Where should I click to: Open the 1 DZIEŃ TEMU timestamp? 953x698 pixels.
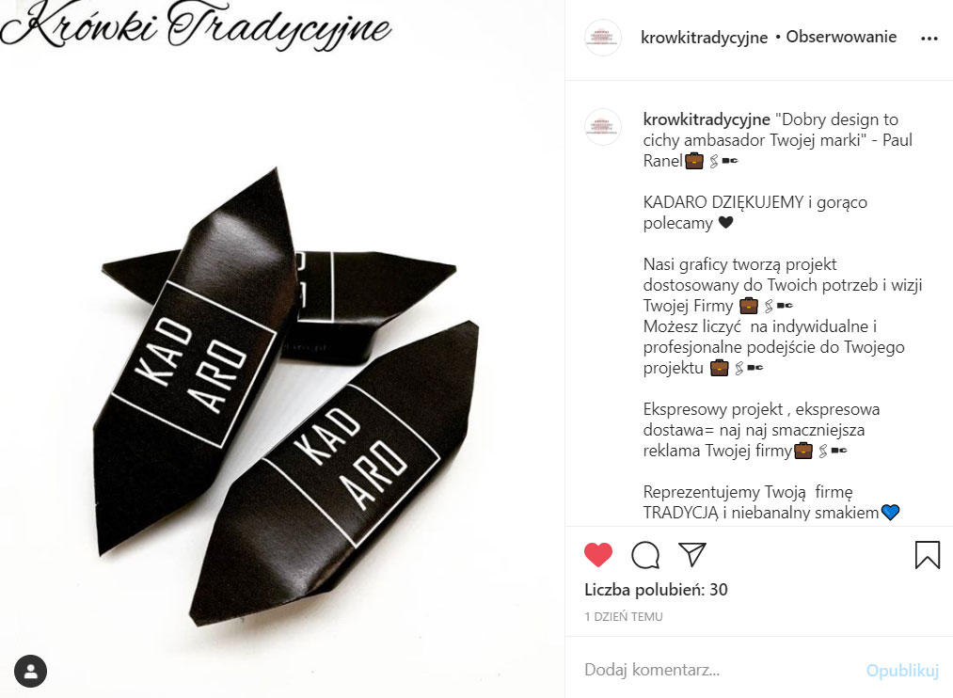click(x=624, y=616)
